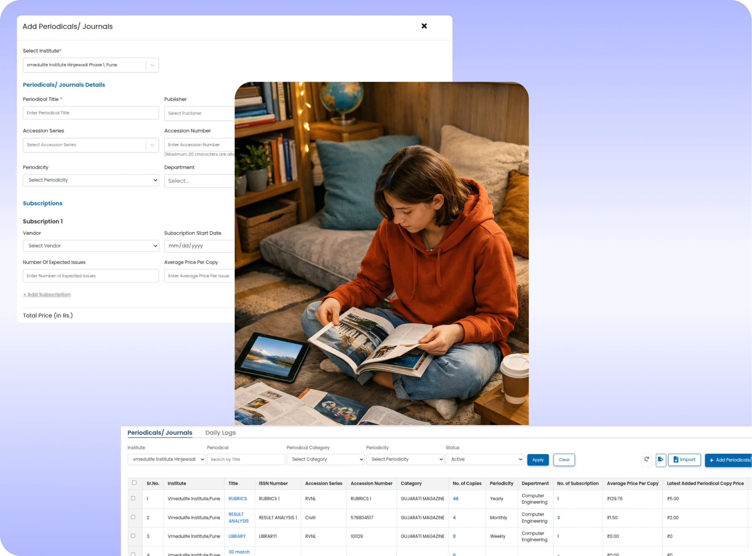Check the box for RESULT ANALYSIS row

pyautogui.click(x=133, y=517)
